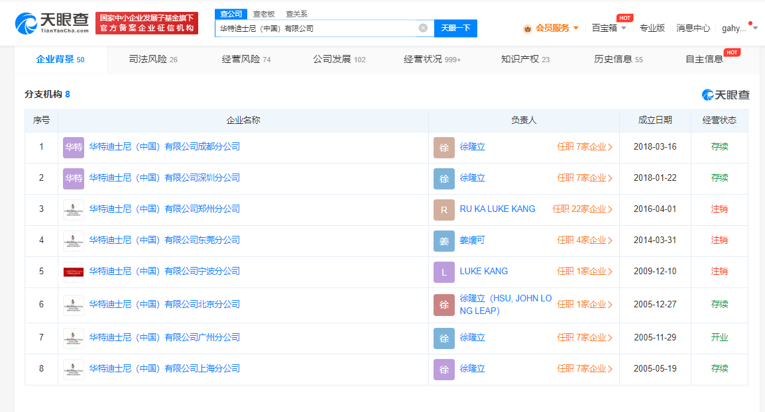
Task: Open 华特迪士尼（中国）有限公司东莞分公司 link
Action: click(x=164, y=240)
